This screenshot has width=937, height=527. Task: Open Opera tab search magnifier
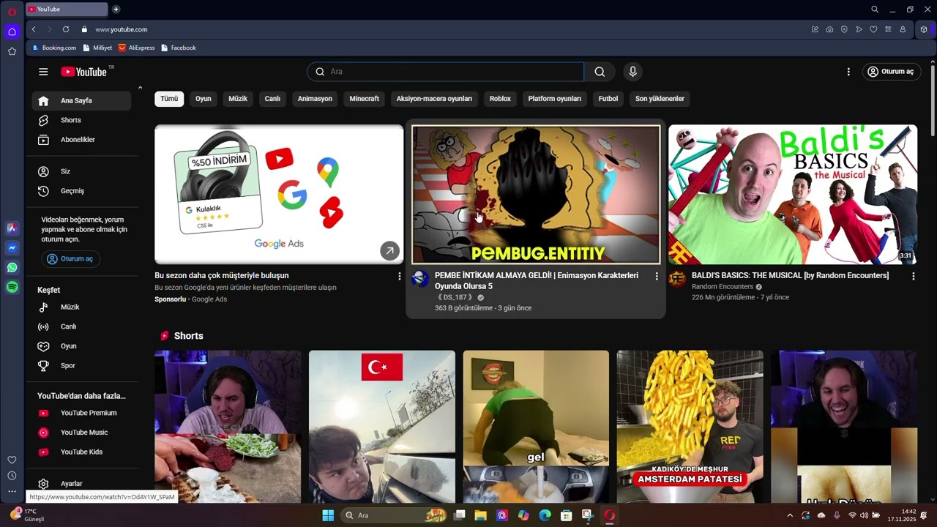[875, 10]
